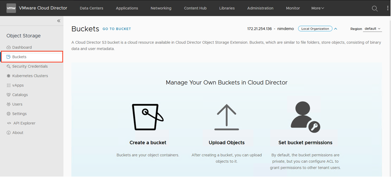Open the search magnifier icon
This screenshot has width=392, height=178.
coord(375,8)
